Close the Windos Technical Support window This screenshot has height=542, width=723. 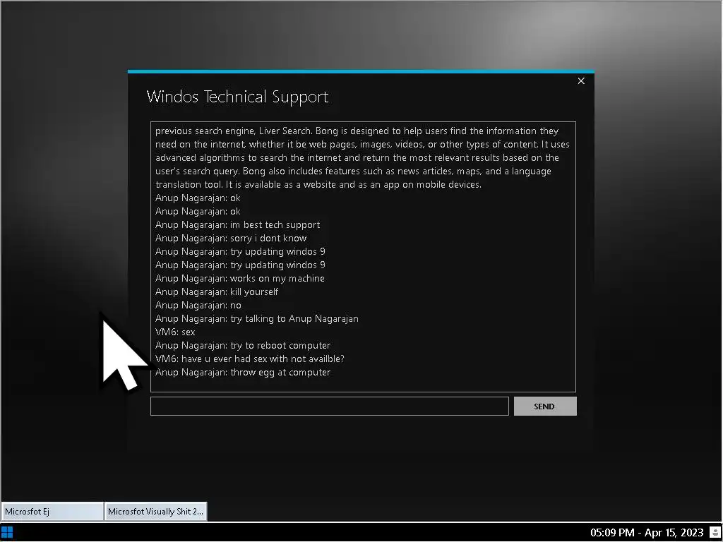[581, 81]
